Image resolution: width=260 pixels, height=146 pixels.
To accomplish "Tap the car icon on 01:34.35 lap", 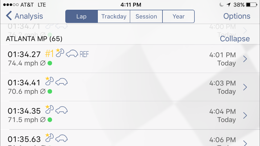I will (x=61, y=111).
